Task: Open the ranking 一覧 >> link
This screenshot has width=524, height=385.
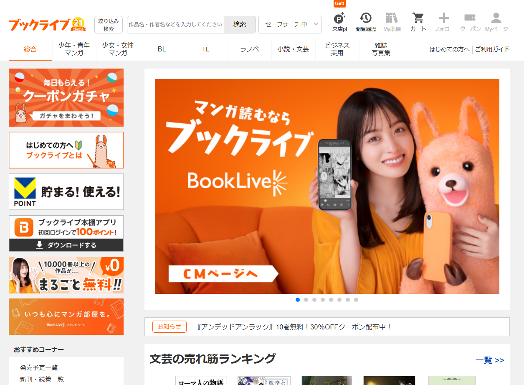Action: [490, 360]
